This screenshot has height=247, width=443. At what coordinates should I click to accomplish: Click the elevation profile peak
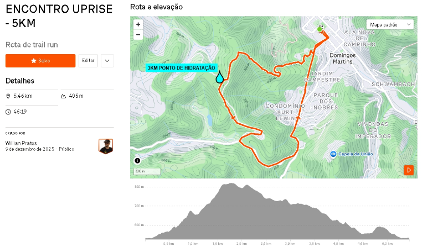[228, 184]
